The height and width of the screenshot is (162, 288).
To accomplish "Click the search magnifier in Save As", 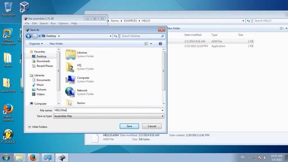I will [x=162, y=36].
